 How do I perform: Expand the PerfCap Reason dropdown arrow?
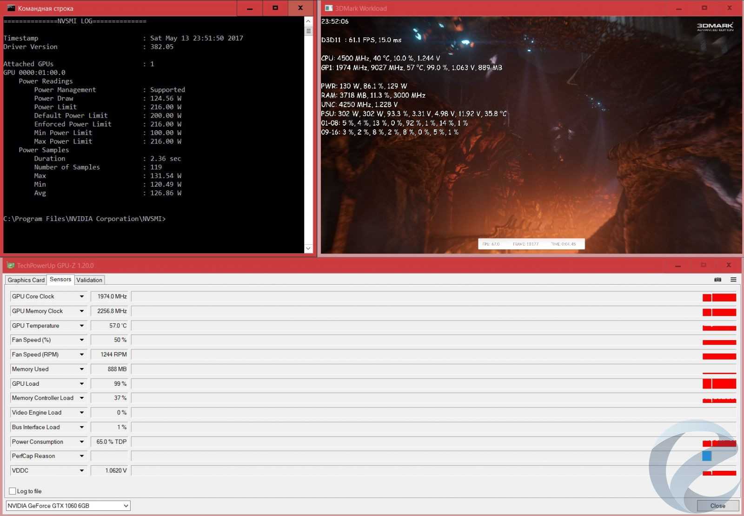click(81, 456)
